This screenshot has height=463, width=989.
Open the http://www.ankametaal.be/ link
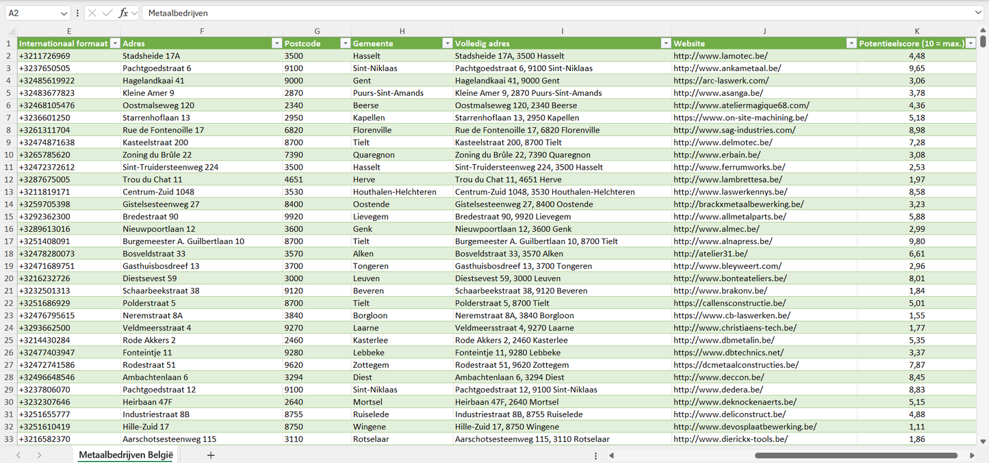(x=727, y=68)
